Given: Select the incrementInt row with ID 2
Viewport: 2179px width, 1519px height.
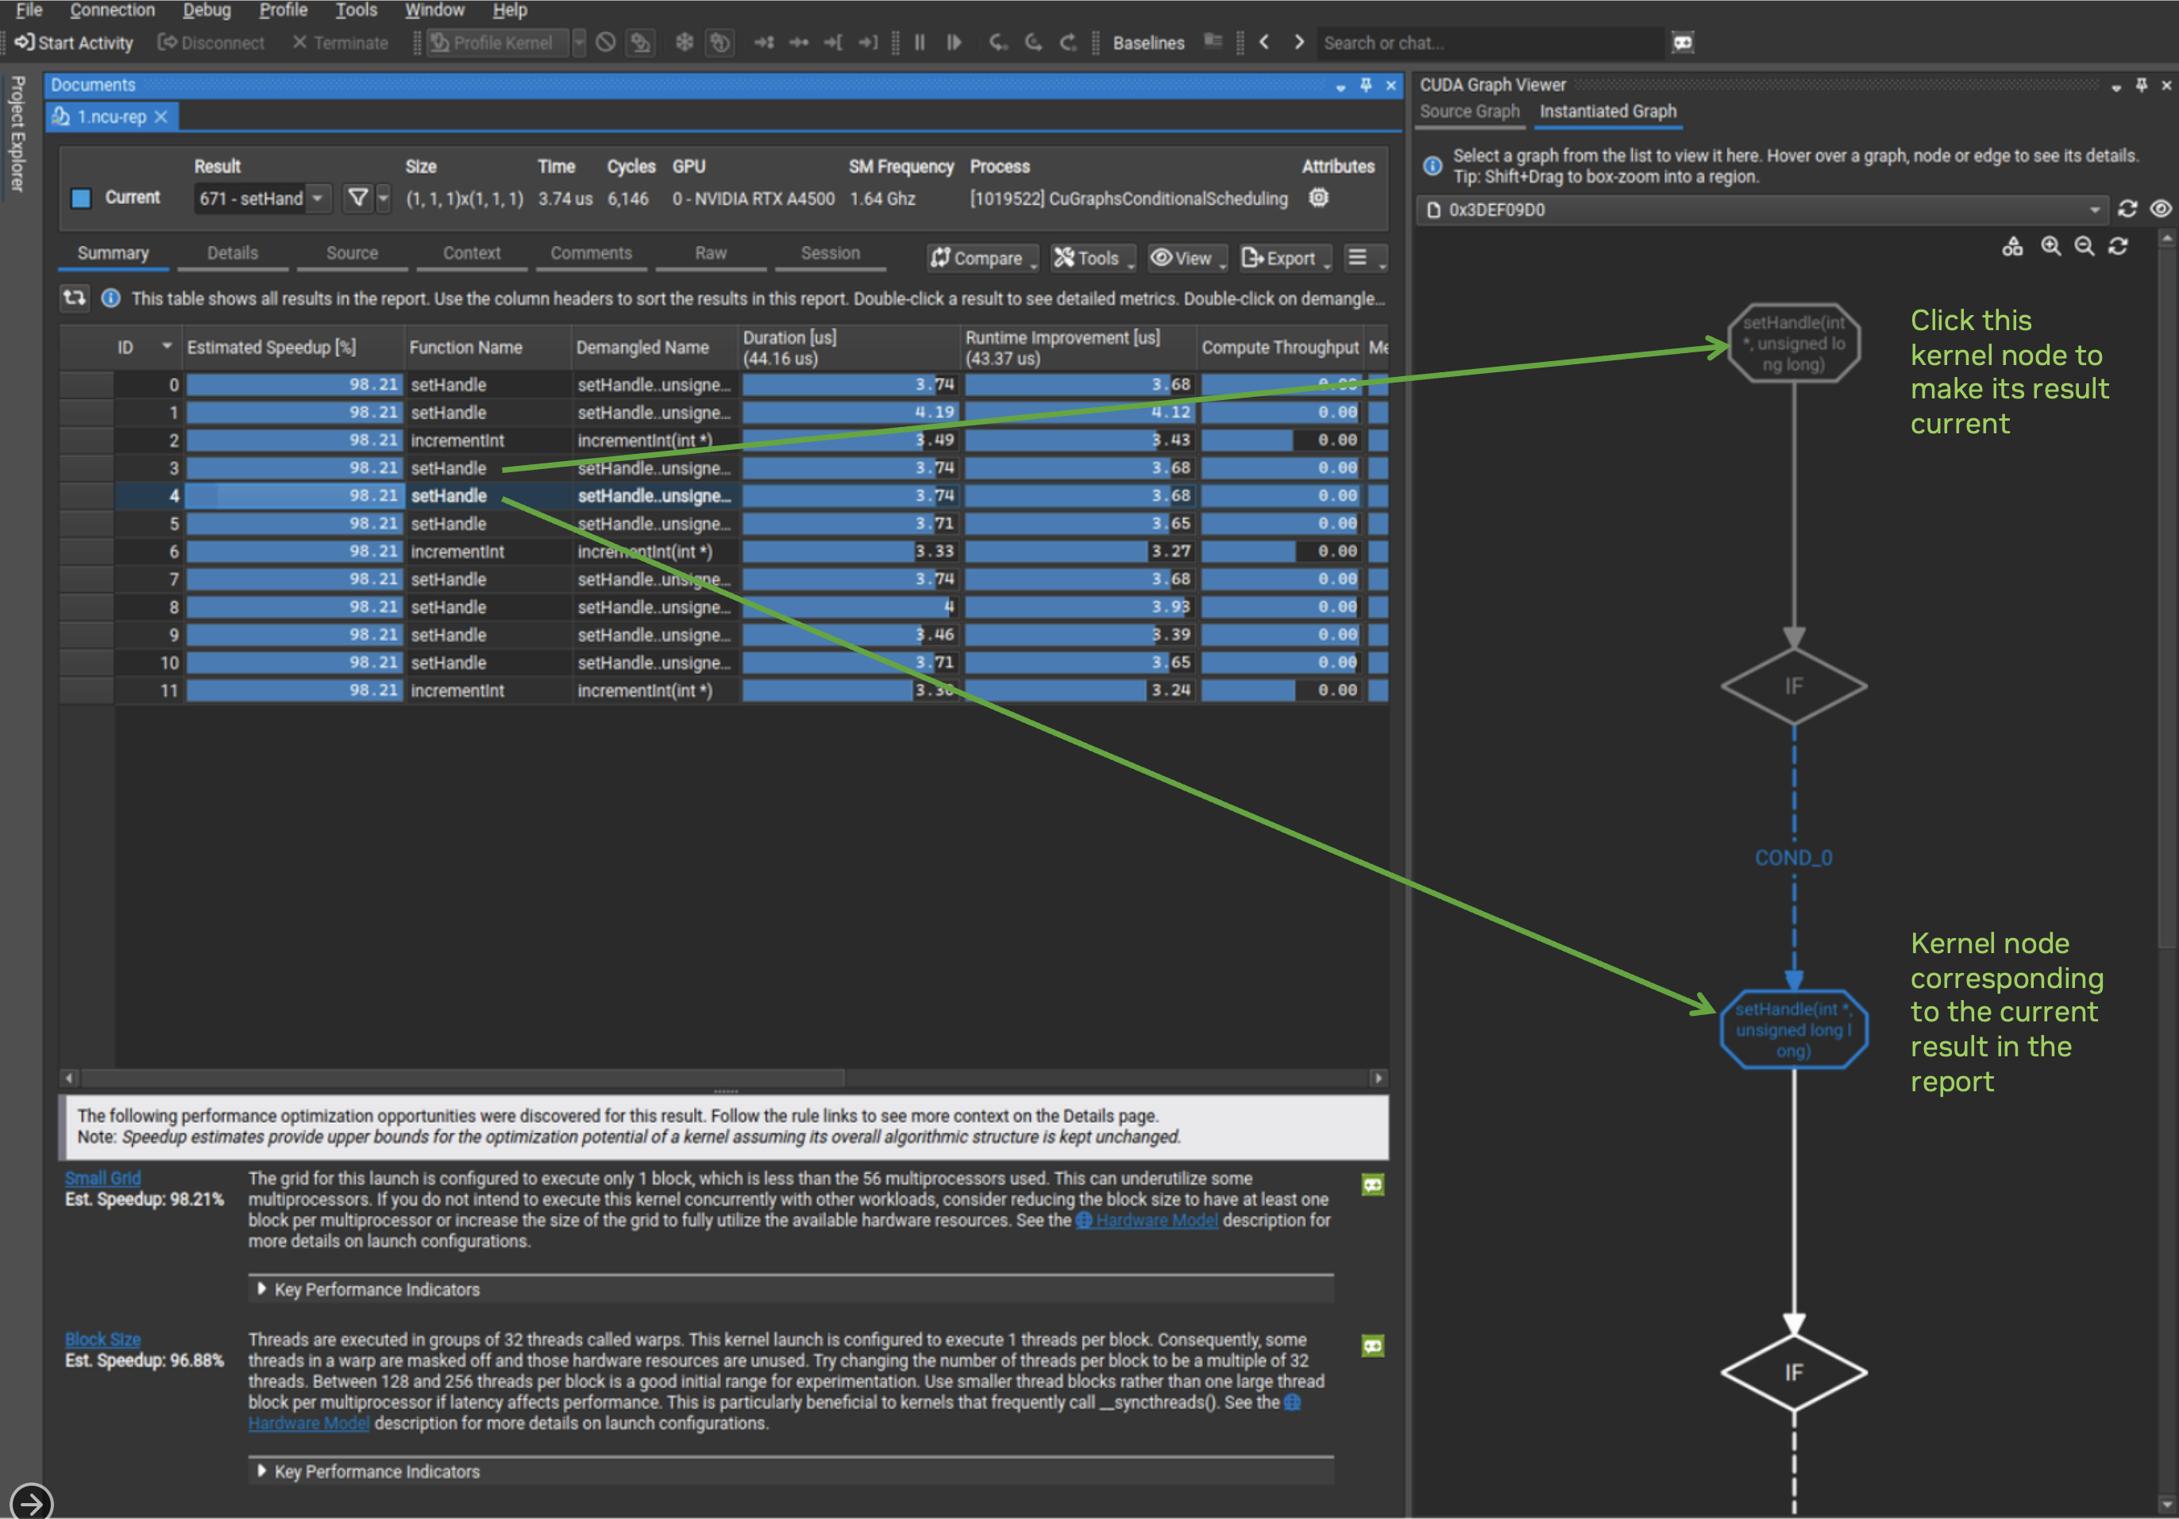Looking at the screenshot, I should (x=723, y=440).
